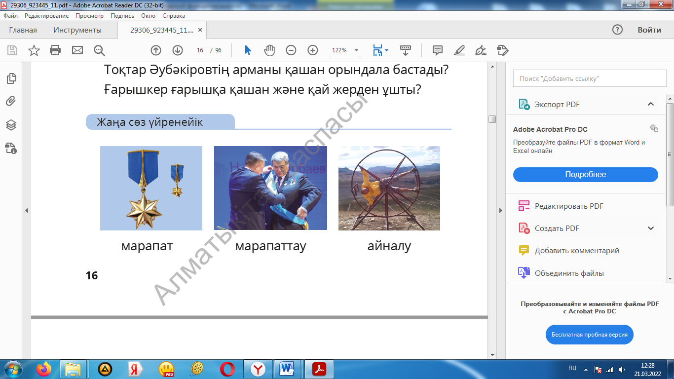Close the 29306_923445_11 document tab
The width and height of the screenshot is (674, 379).
click(x=200, y=30)
